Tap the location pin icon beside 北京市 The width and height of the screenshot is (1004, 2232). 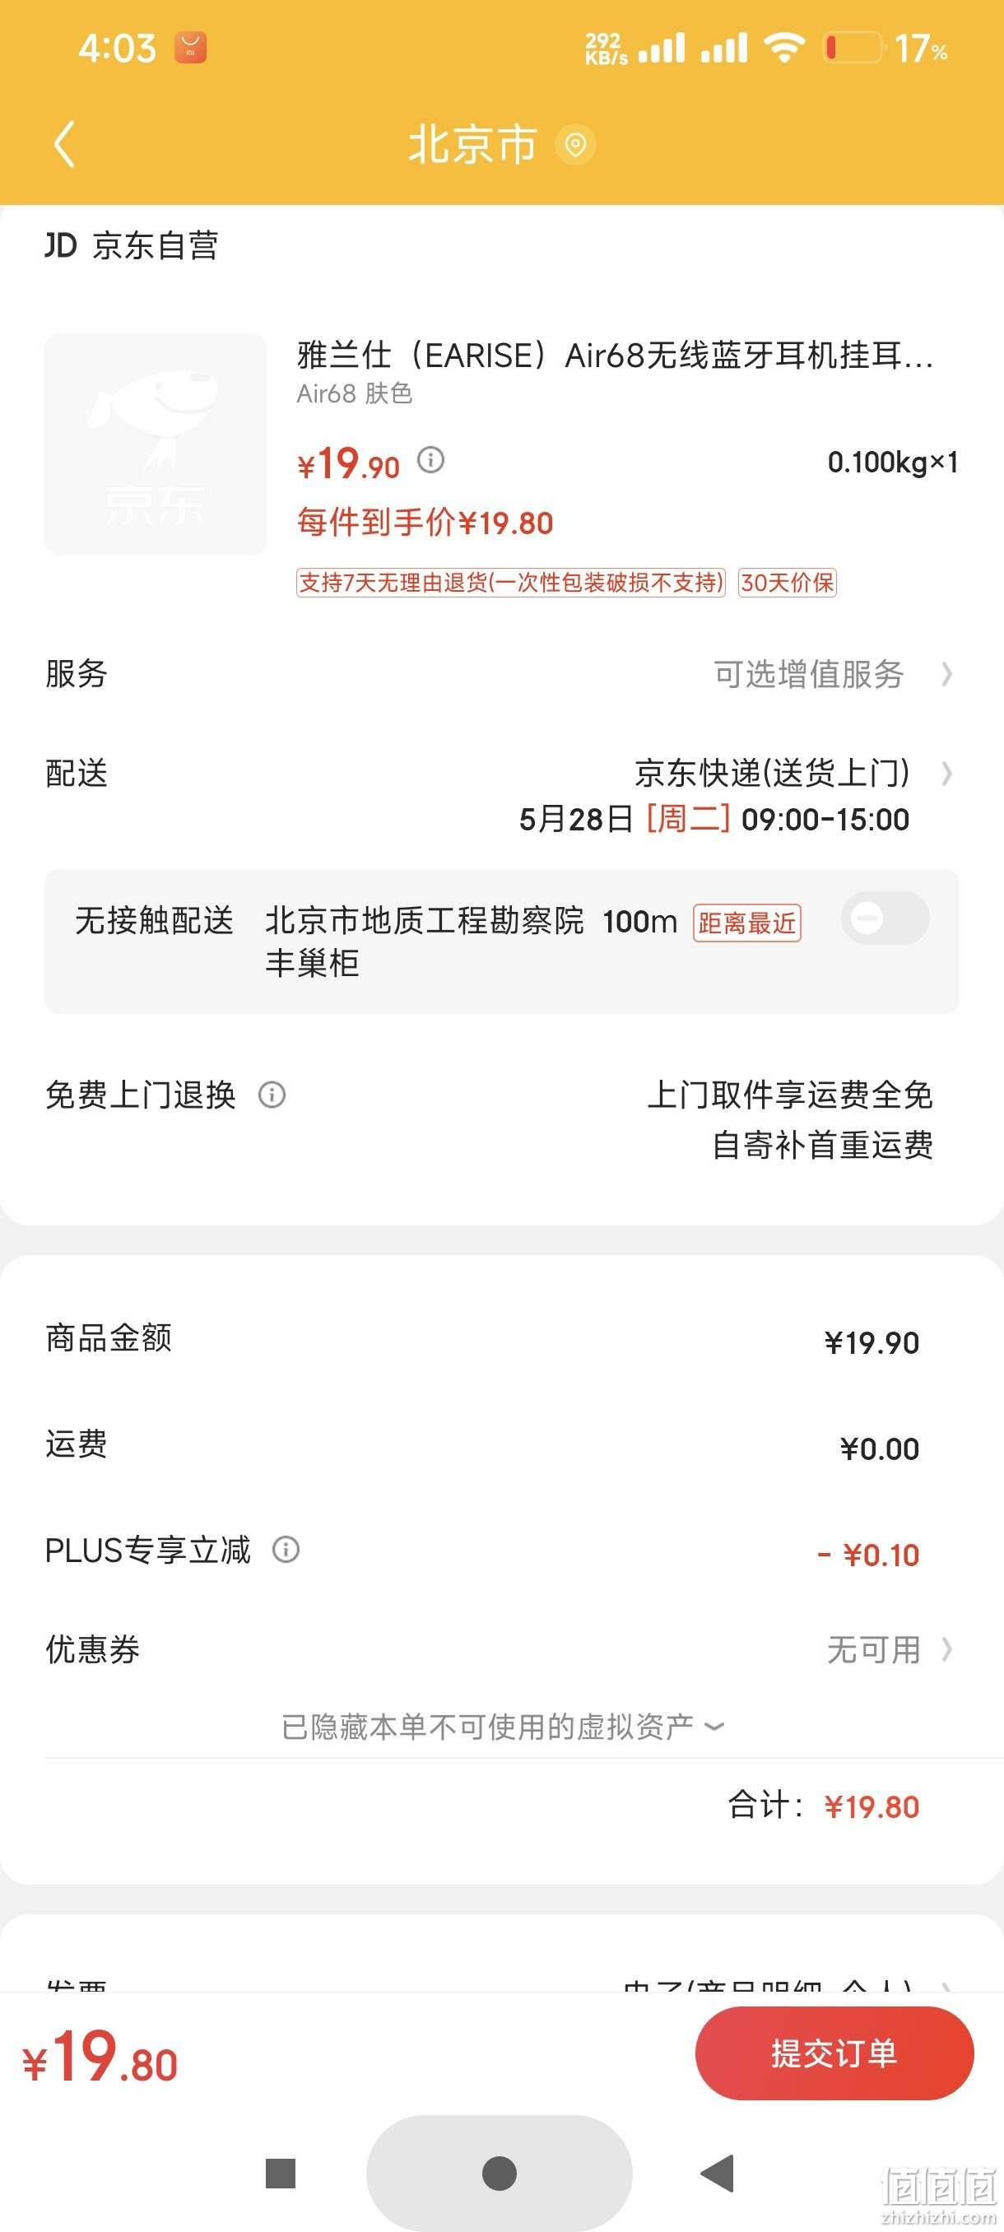pyautogui.click(x=575, y=145)
